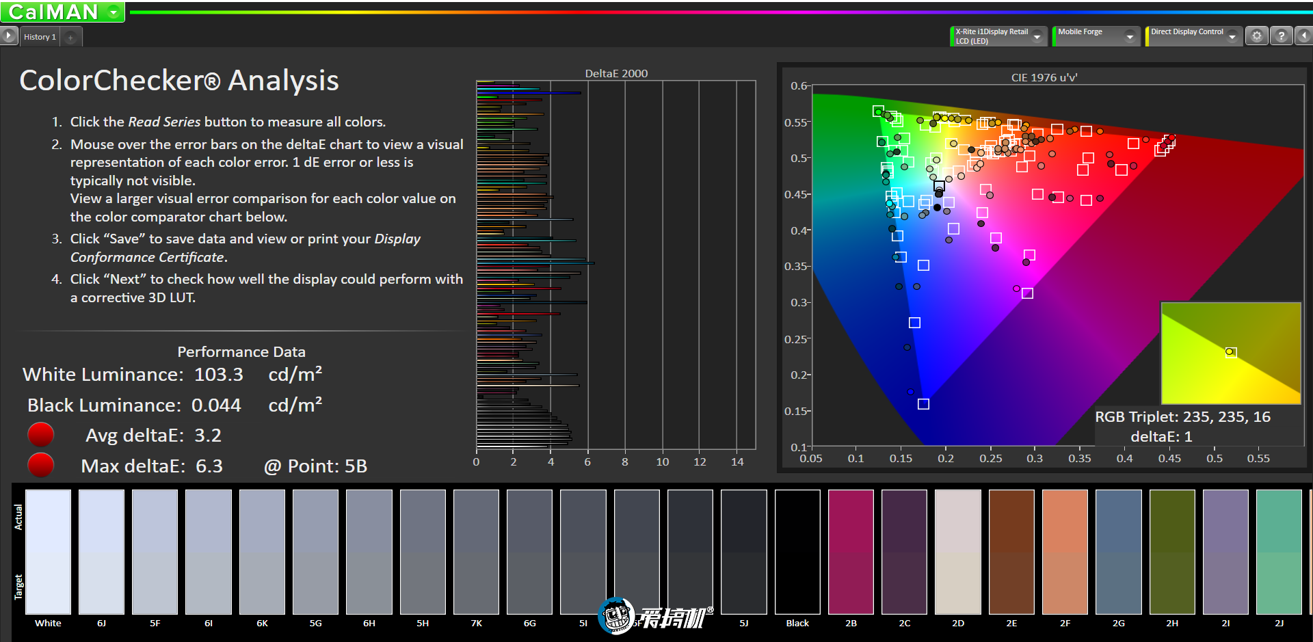Viewport: 1313px width, 642px height.
Task: Choose the 2J teal color swatch
Action: tap(1279, 551)
